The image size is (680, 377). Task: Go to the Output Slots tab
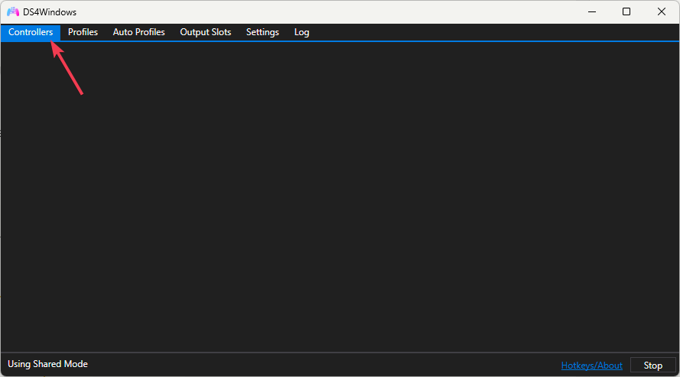tap(206, 32)
